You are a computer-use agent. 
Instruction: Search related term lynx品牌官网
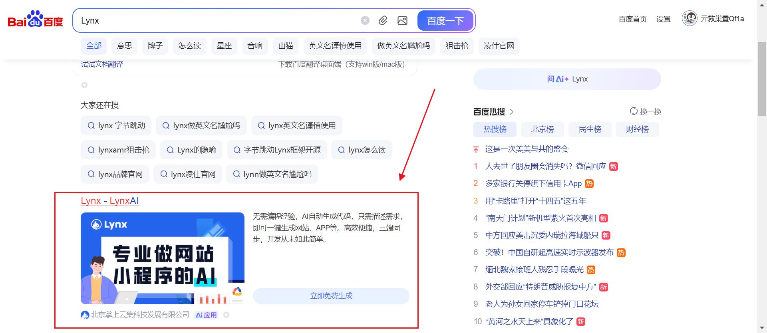coord(115,174)
